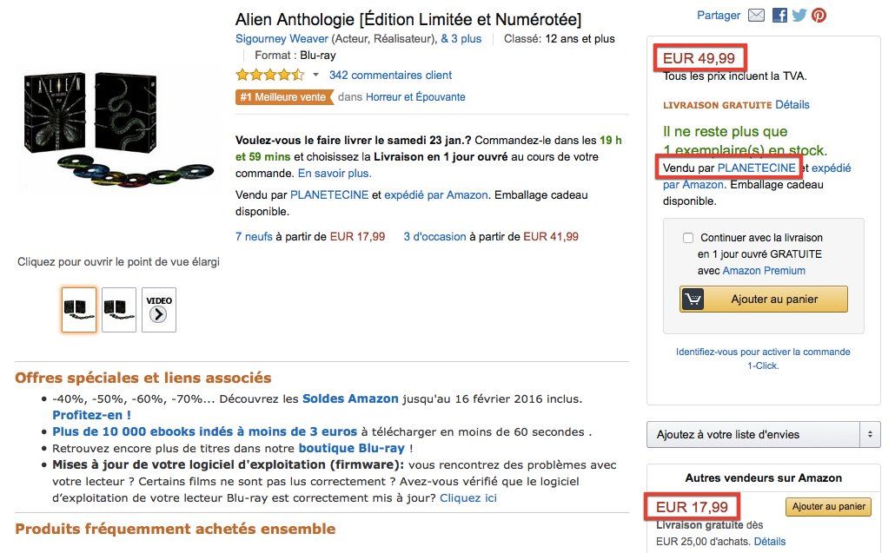Share the product on Pinterest
Viewport: 895px width, 553px height.
tap(819, 16)
